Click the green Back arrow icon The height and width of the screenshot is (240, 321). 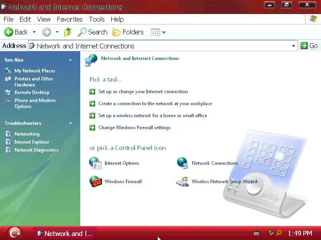click(8, 32)
